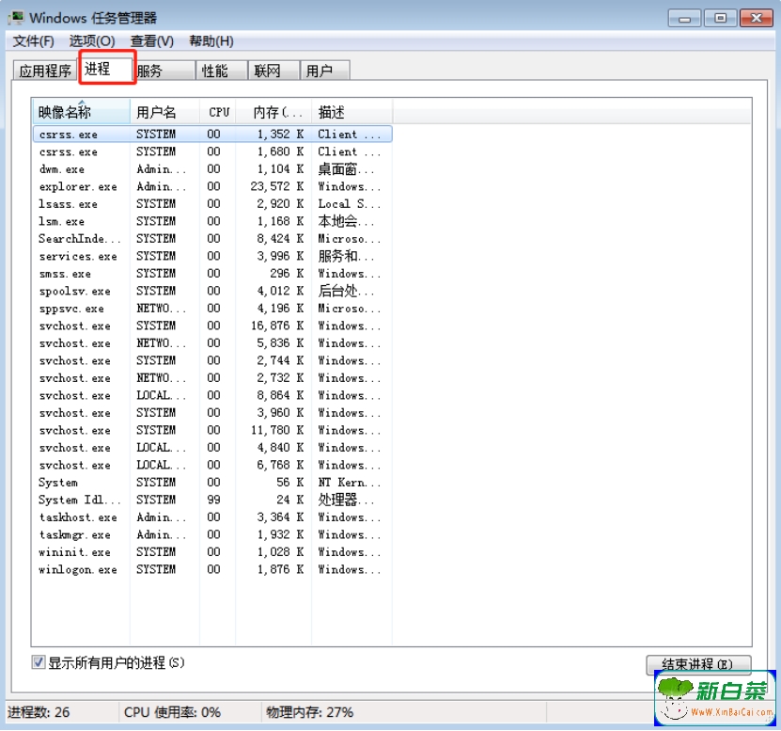Select the SearchInde... process row

[x=212, y=238]
